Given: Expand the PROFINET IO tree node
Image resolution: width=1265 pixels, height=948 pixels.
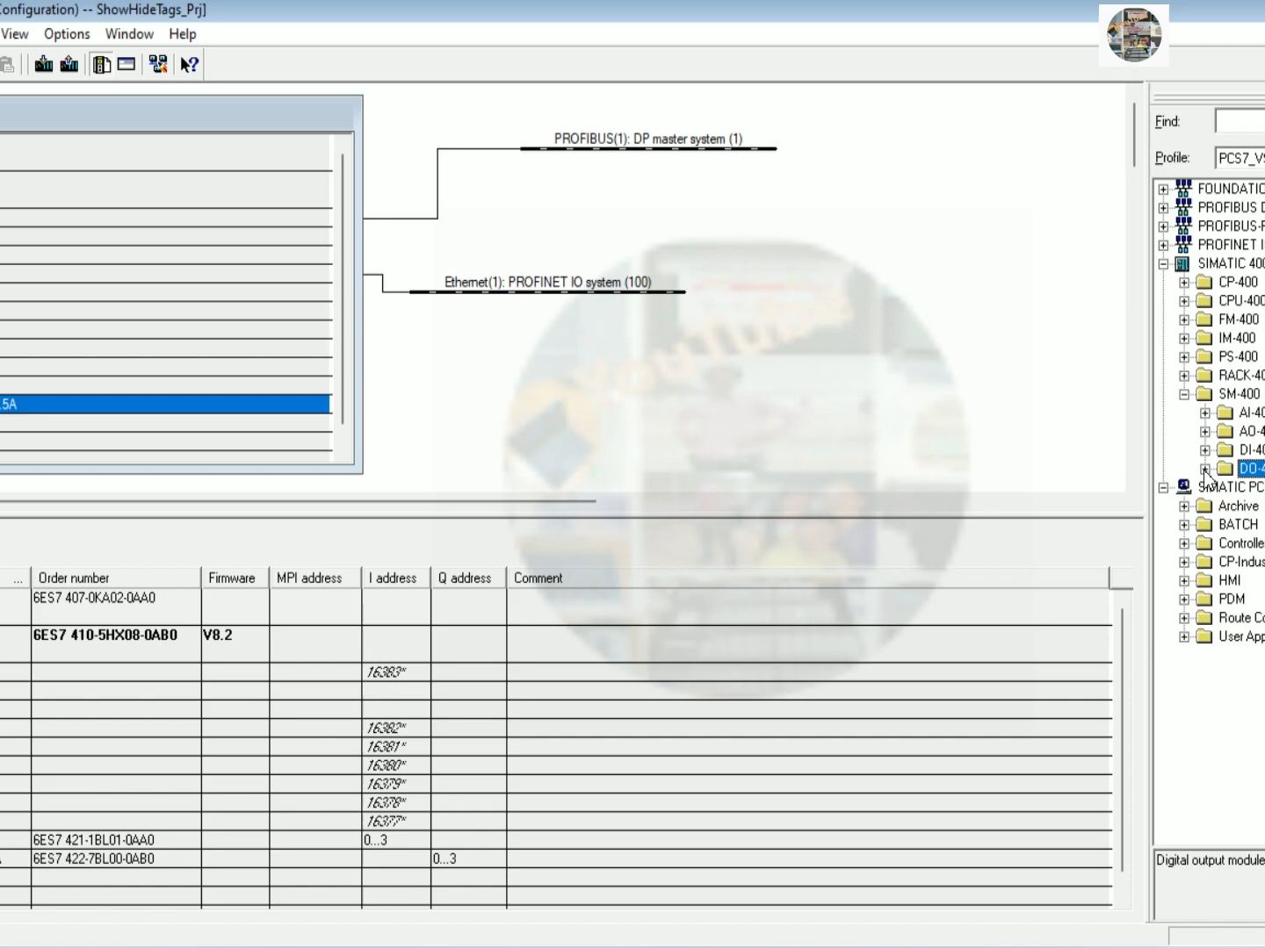Looking at the screenshot, I should pos(1163,245).
